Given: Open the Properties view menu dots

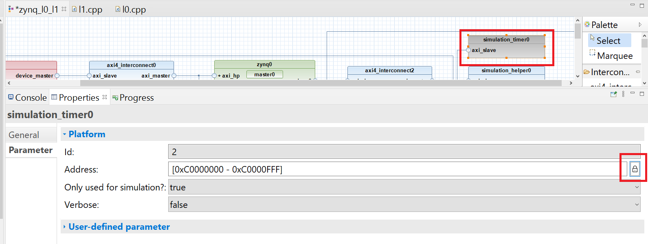Looking at the screenshot, I should pyautogui.click(x=623, y=94).
